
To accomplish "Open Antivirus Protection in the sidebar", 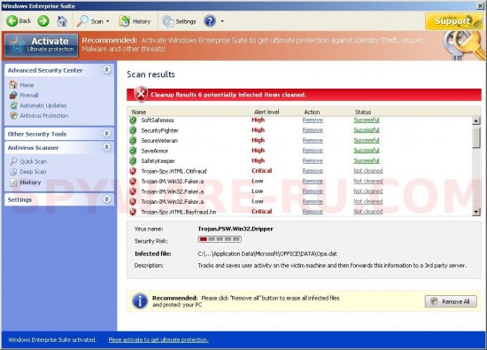I will pyautogui.click(x=44, y=115).
